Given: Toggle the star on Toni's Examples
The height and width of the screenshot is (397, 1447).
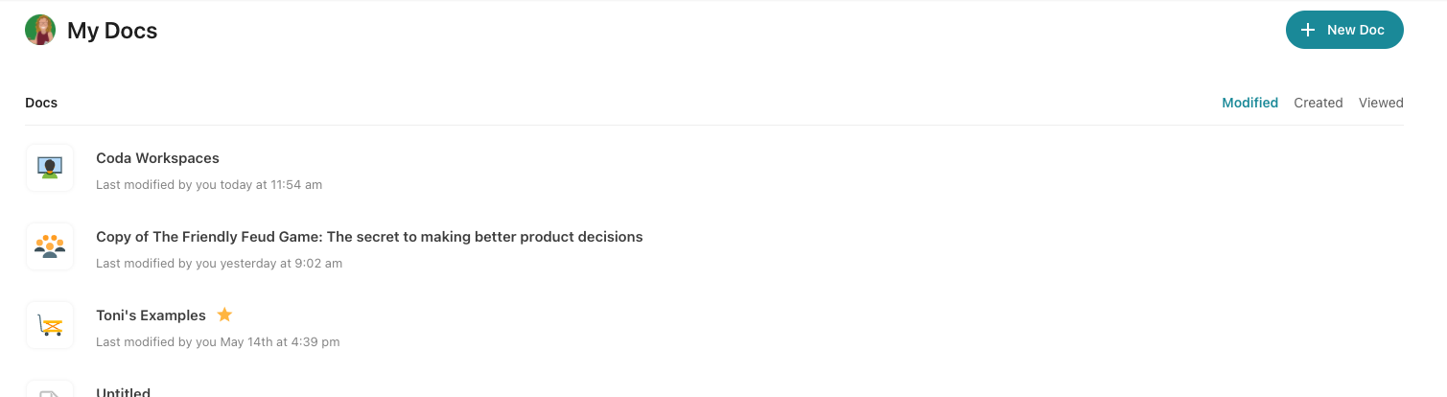Looking at the screenshot, I should point(224,315).
